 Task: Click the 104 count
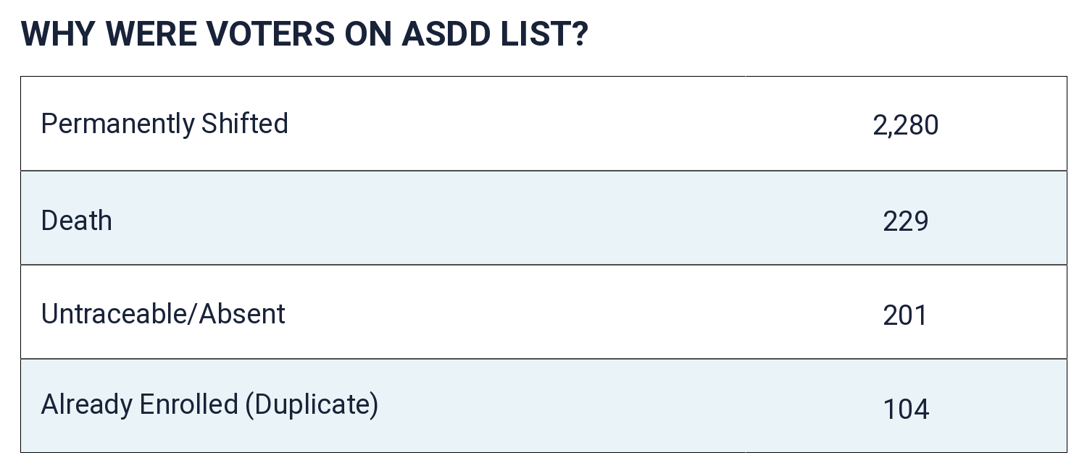pyautogui.click(x=905, y=409)
